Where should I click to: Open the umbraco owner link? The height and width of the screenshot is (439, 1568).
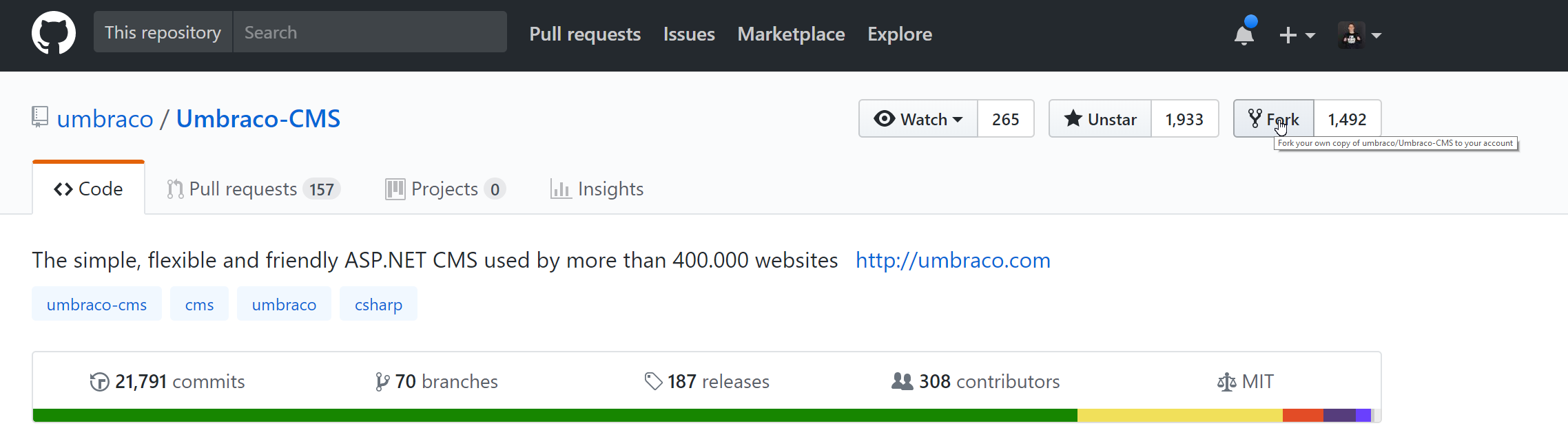tap(105, 119)
